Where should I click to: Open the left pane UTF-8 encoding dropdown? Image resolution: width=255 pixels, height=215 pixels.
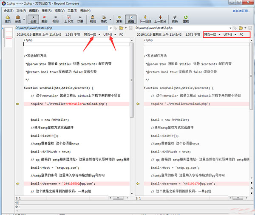(110, 34)
